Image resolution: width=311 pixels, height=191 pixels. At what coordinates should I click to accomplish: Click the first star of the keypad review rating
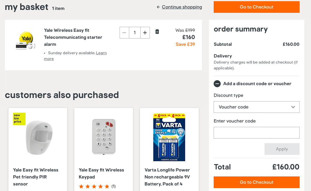click(81, 186)
